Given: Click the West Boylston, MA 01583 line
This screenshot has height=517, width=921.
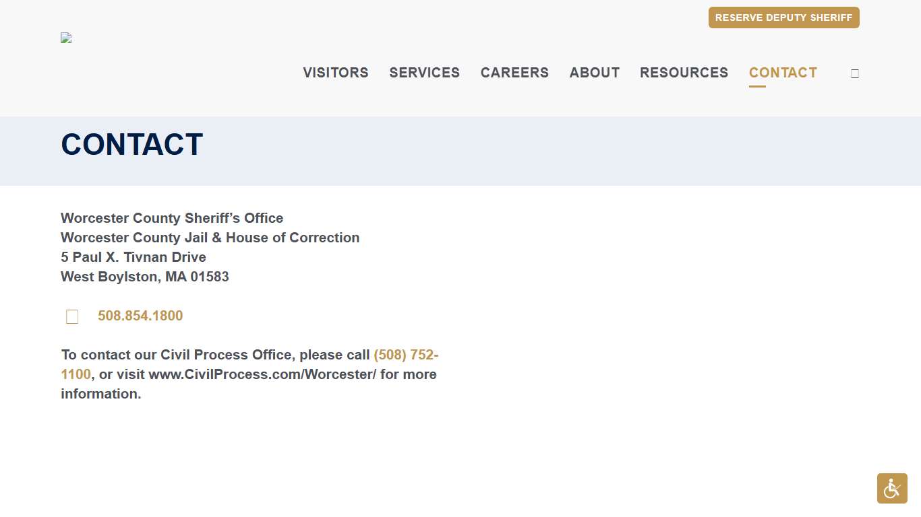Looking at the screenshot, I should coord(145,277).
